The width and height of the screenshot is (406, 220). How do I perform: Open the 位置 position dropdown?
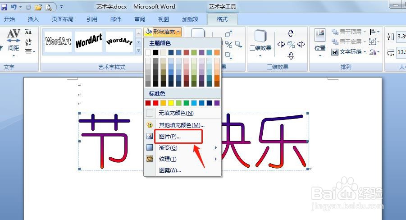click(x=320, y=43)
